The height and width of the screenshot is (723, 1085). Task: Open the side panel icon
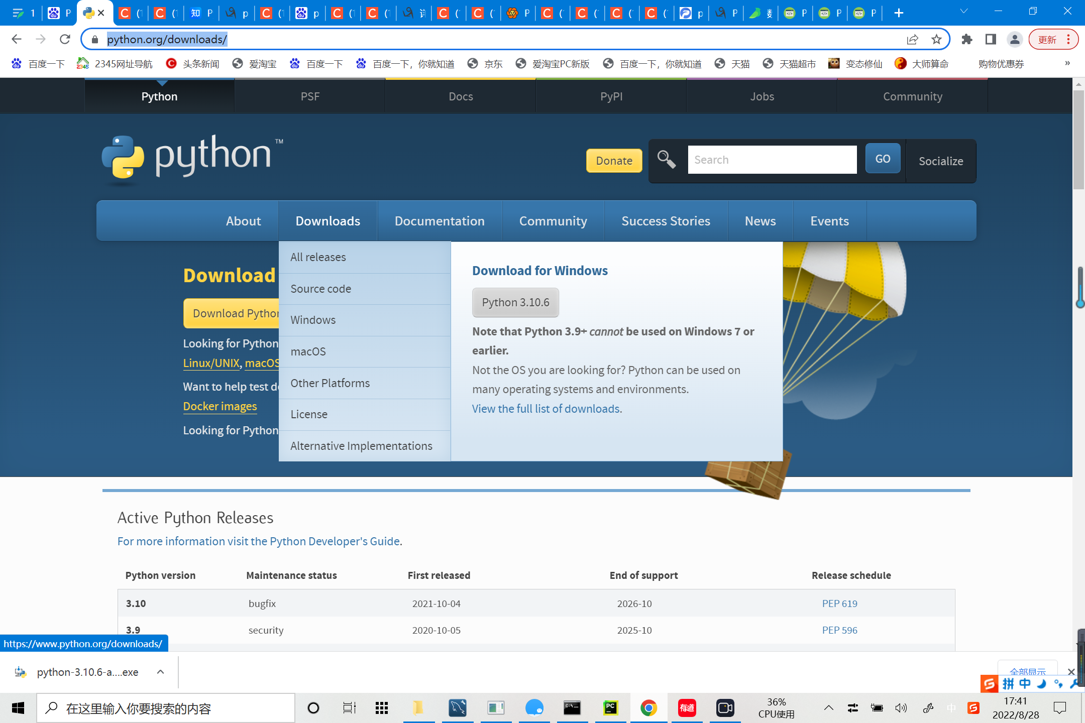pos(991,39)
